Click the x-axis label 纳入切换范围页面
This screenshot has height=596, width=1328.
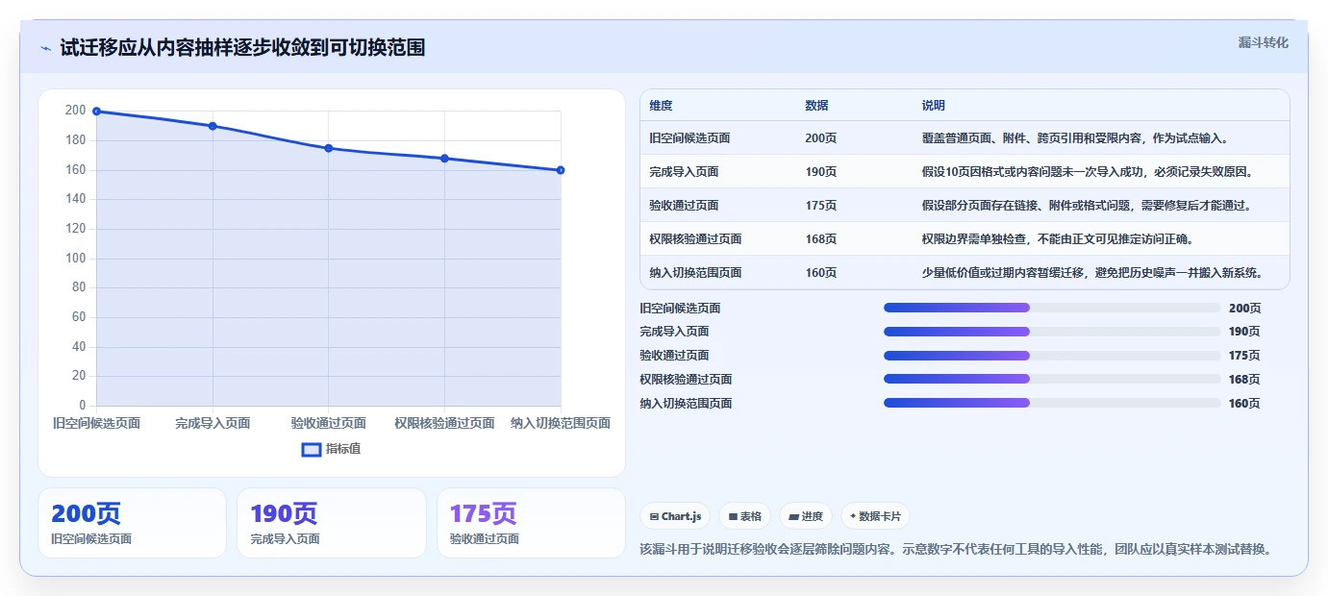(x=561, y=423)
